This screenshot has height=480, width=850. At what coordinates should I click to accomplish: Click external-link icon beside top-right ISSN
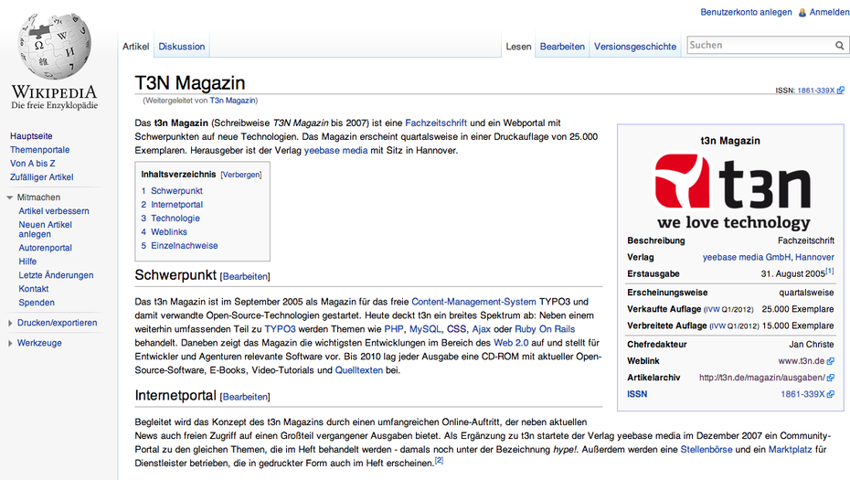tap(840, 91)
